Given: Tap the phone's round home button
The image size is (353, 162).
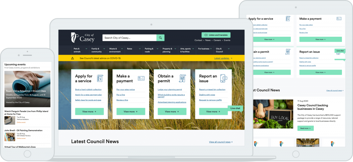Looking at the screenshot, I should point(27,154).
